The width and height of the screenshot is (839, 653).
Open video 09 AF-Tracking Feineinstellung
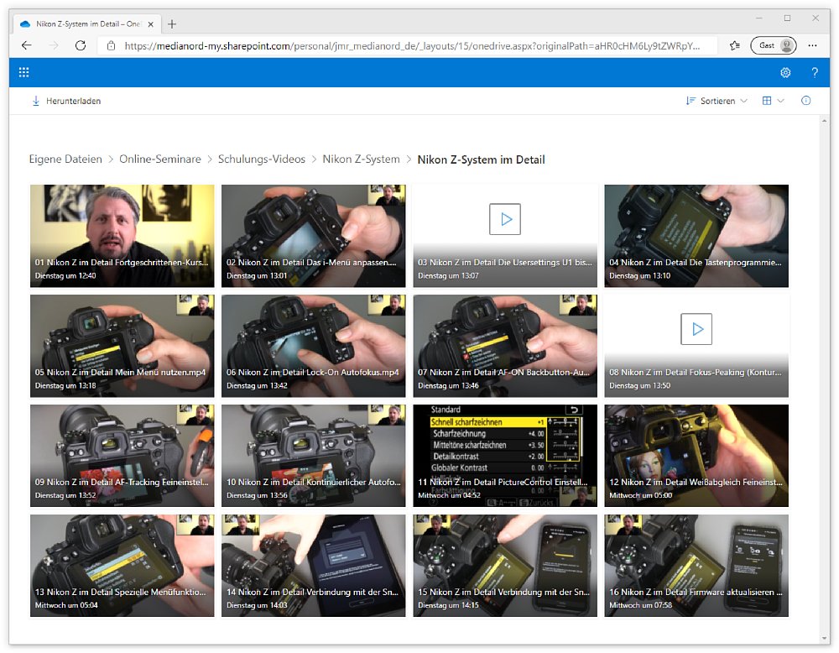coord(122,456)
